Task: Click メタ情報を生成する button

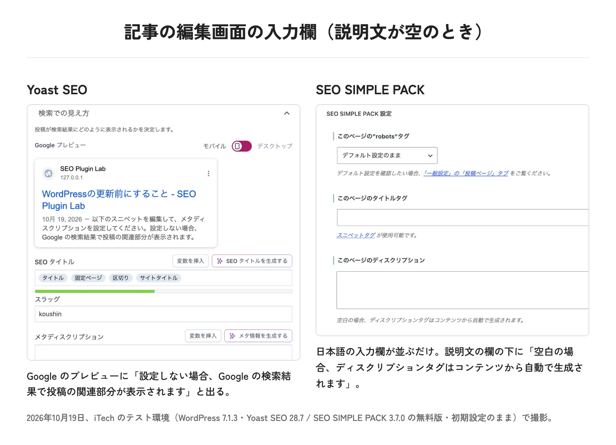Action: pos(258,336)
